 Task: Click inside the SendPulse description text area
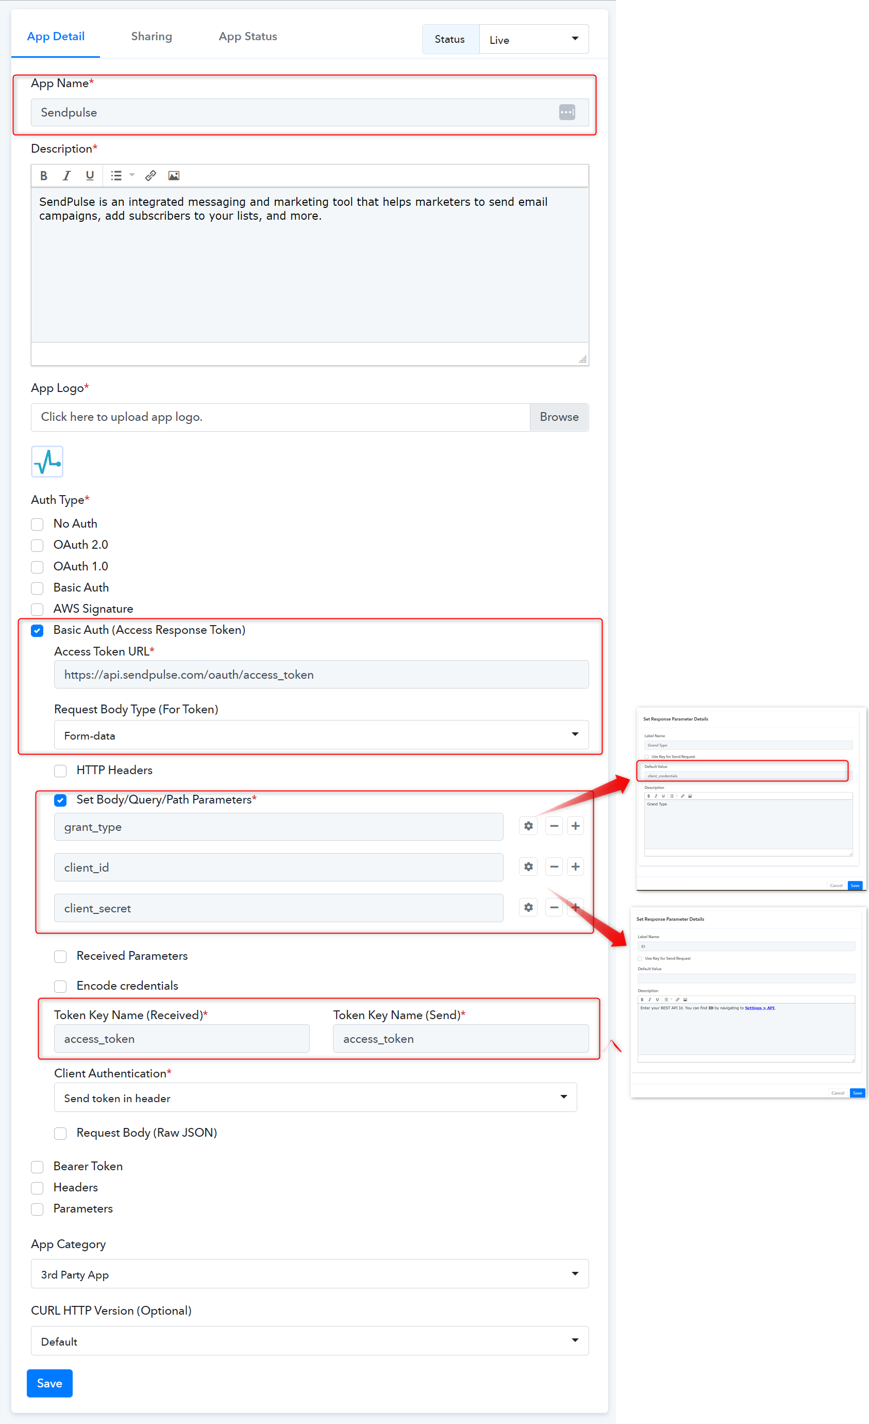tap(310, 265)
